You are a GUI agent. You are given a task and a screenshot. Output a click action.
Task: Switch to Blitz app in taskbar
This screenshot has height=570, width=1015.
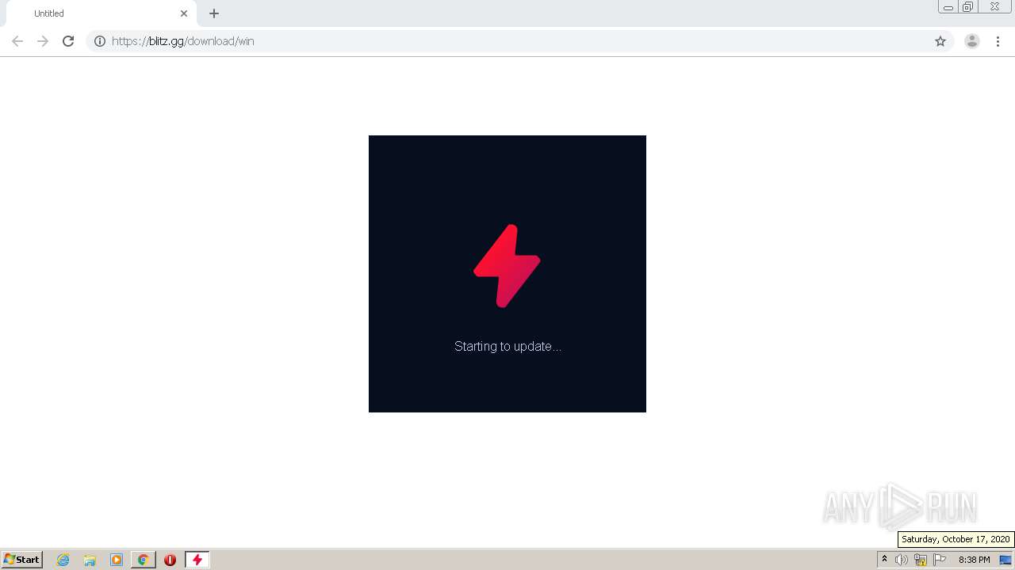point(197,560)
